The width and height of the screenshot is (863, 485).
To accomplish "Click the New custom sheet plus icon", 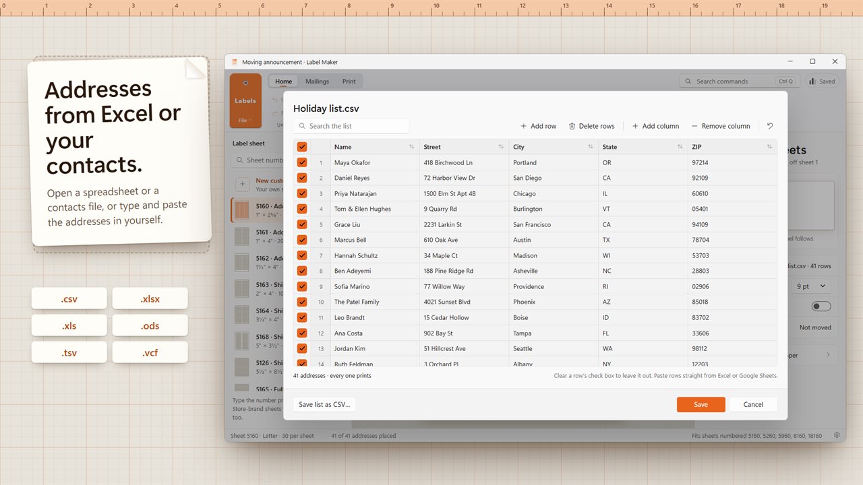I will pyautogui.click(x=243, y=185).
